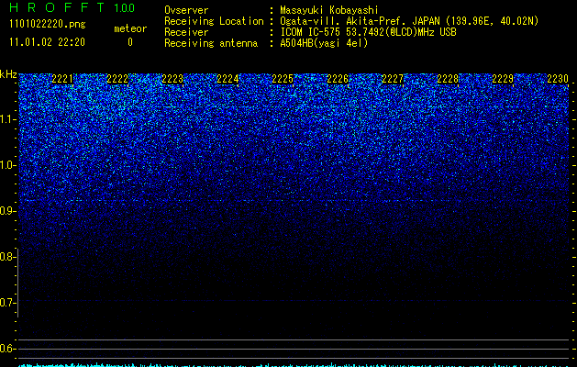Screen dimensions: 577x367
Task: Click the 2226 time marker
Action: pos(338,79)
